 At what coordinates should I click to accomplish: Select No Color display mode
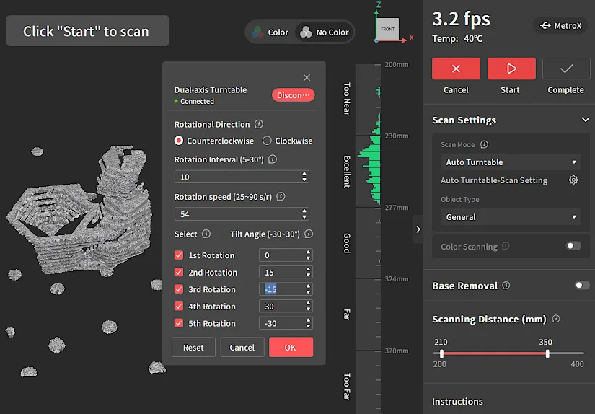click(325, 32)
